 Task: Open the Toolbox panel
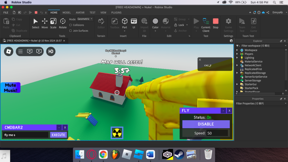pyautogui.click(x=115, y=23)
